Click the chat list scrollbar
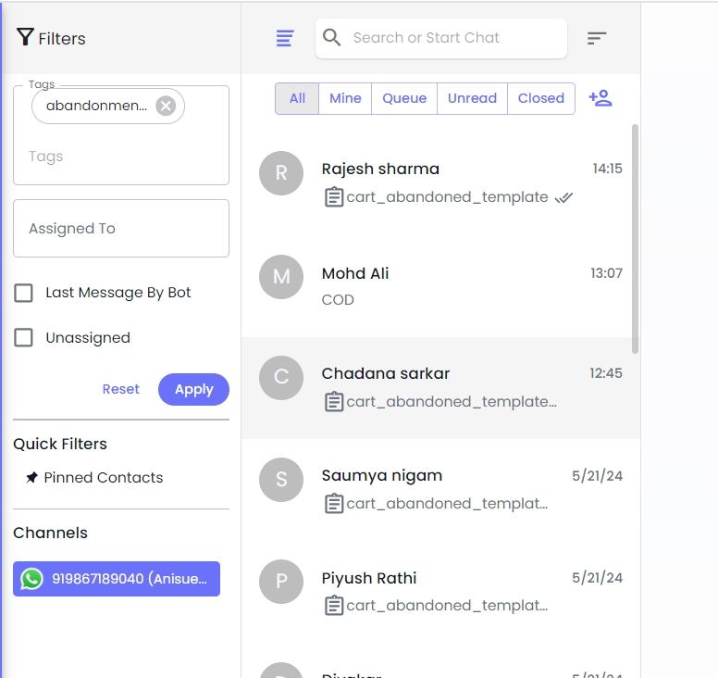The image size is (718, 678). coord(635,239)
